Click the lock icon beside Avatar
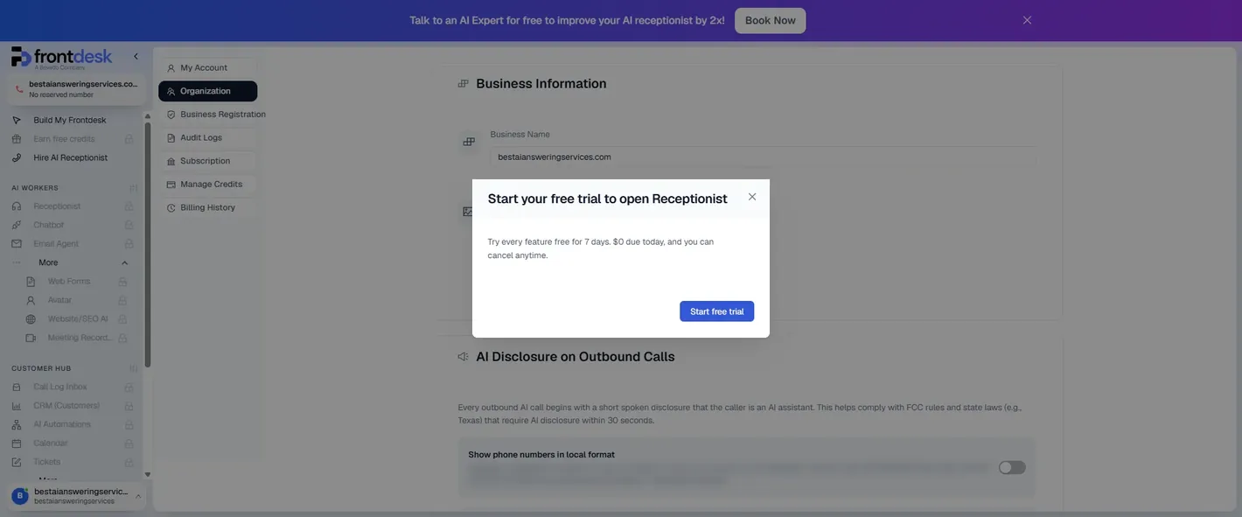1242x517 pixels. coord(122,300)
